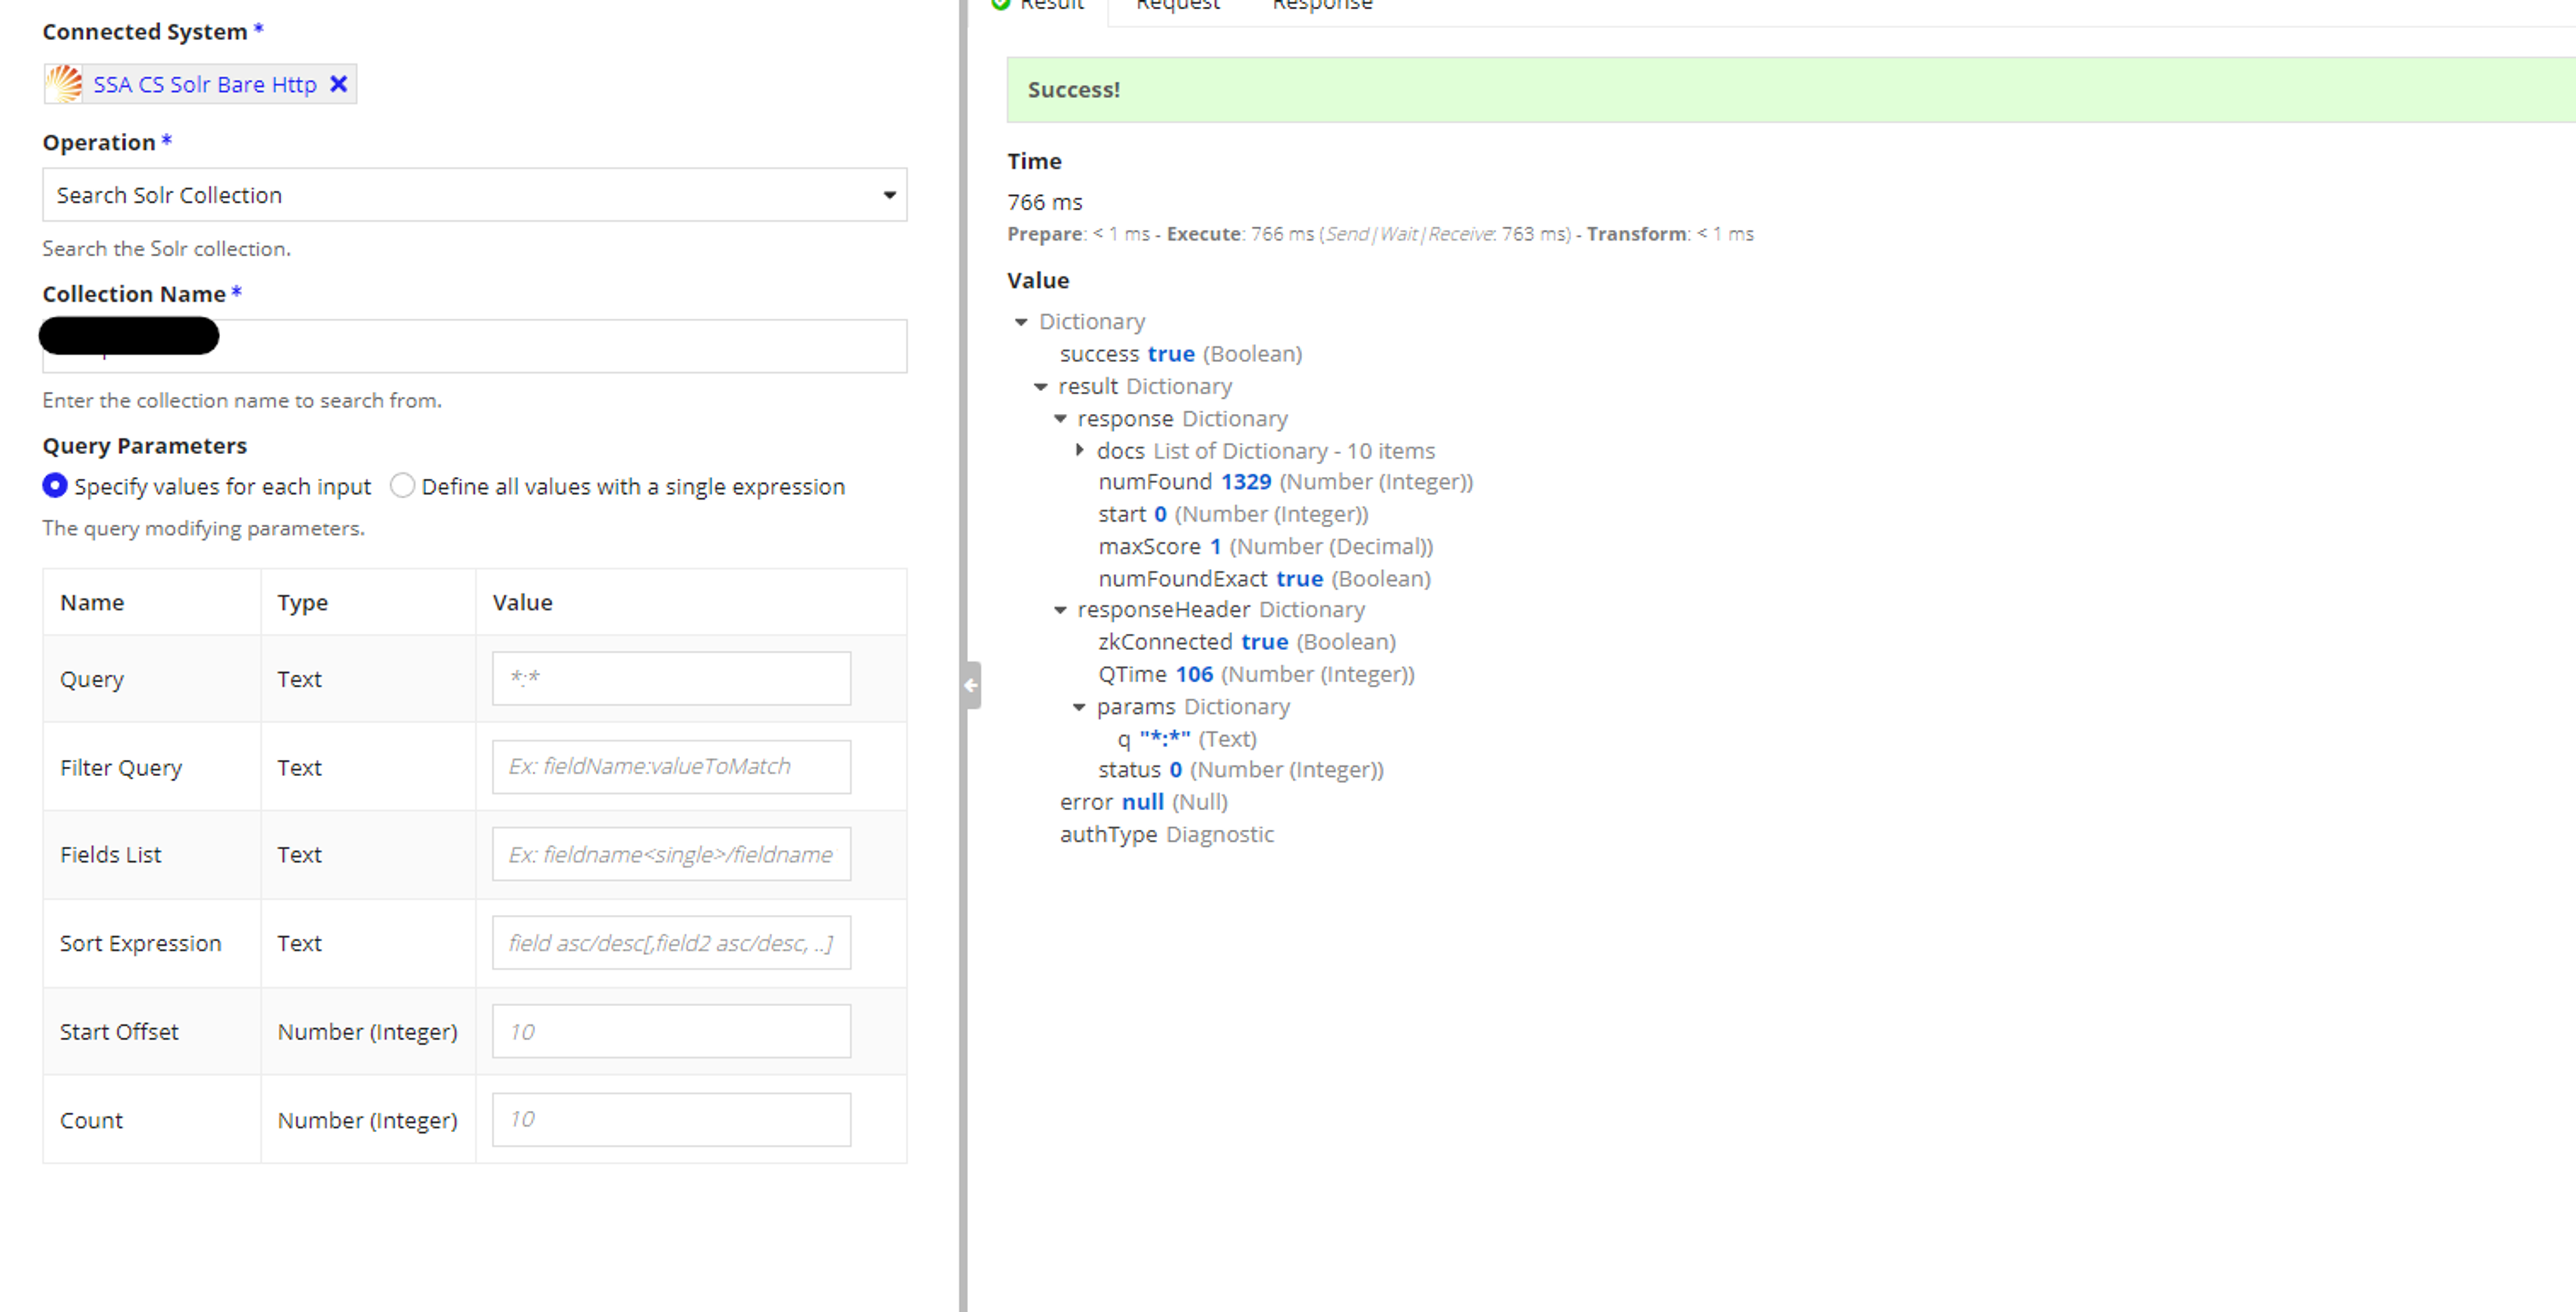2576x1312 pixels.
Task: Collapse the left pane with splitter arrow
Action: point(971,685)
